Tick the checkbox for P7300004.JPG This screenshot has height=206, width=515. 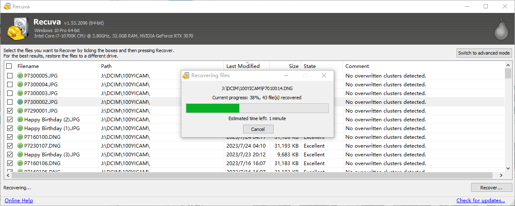(x=10, y=85)
